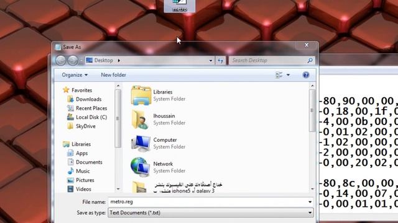Click the search magnifier icon
Viewport: 398px width, 223px height.
(x=310, y=61)
